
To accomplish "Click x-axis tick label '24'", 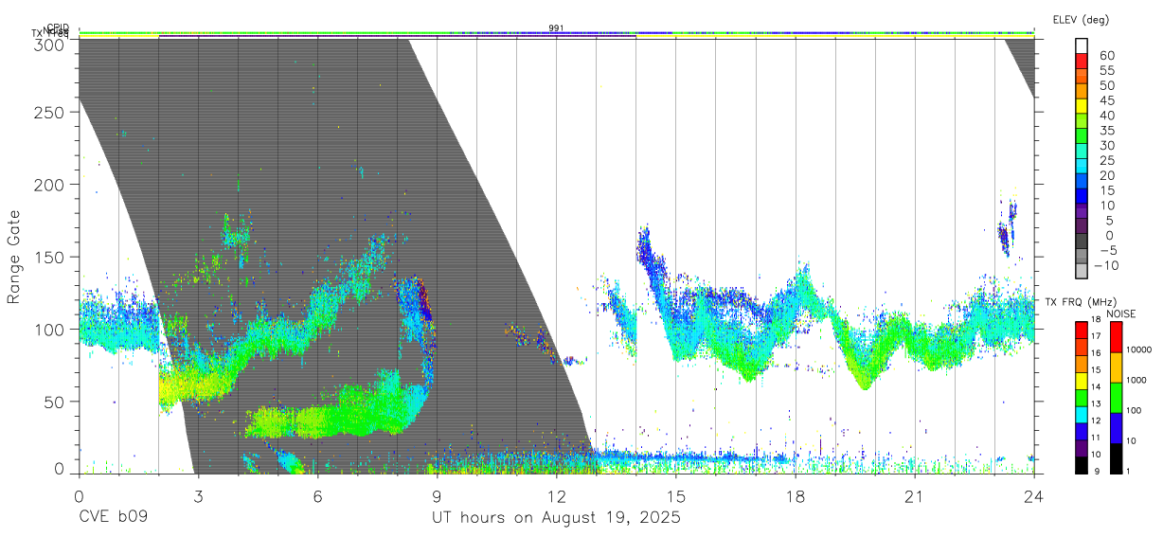I will point(1033,496).
